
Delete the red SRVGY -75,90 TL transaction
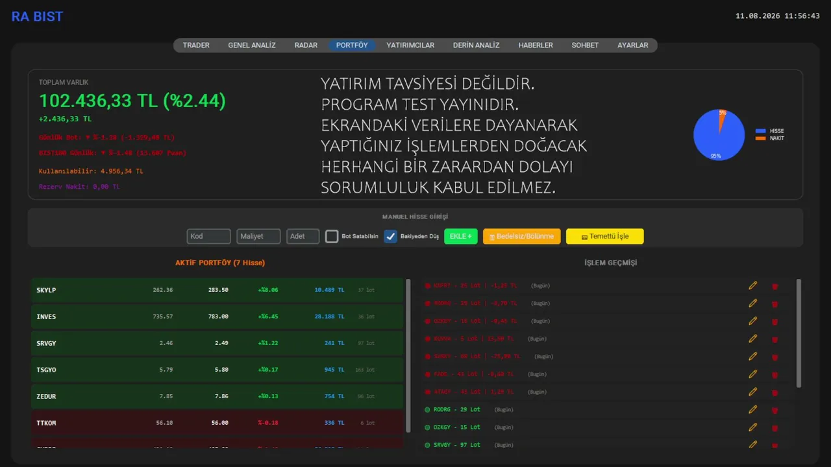pyautogui.click(x=775, y=357)
